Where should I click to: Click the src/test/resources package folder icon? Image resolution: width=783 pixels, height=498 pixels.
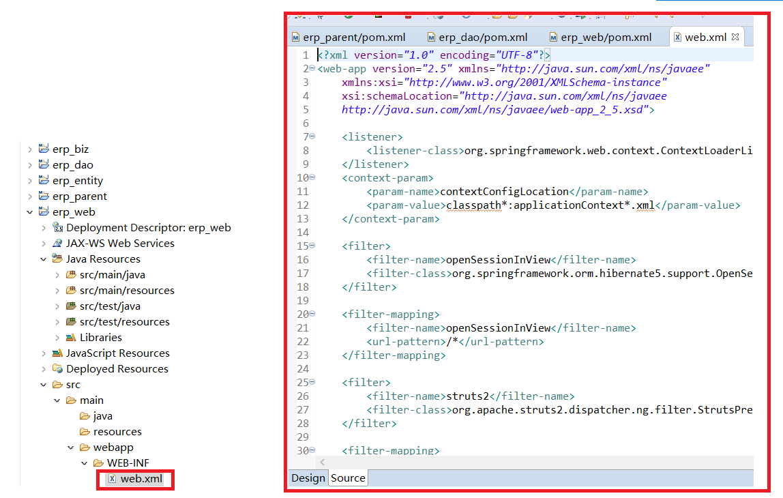pyautogui.click(x=72, y=321)
